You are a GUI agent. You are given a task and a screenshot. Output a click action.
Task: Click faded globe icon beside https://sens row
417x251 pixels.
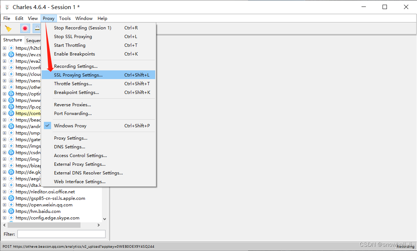pyautogui.click(x=11, y=81)
